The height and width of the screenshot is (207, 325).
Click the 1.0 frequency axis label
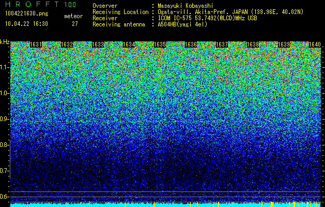[x=4, y=93]
